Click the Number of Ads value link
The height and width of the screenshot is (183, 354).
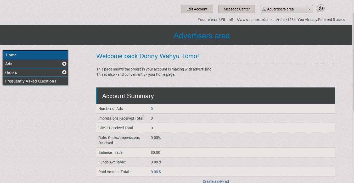tap(152, 109)
